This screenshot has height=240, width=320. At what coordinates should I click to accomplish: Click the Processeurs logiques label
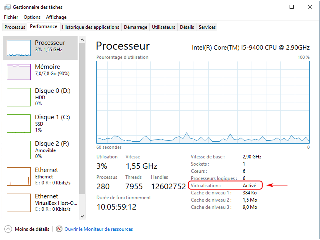(x=214, y=178)
